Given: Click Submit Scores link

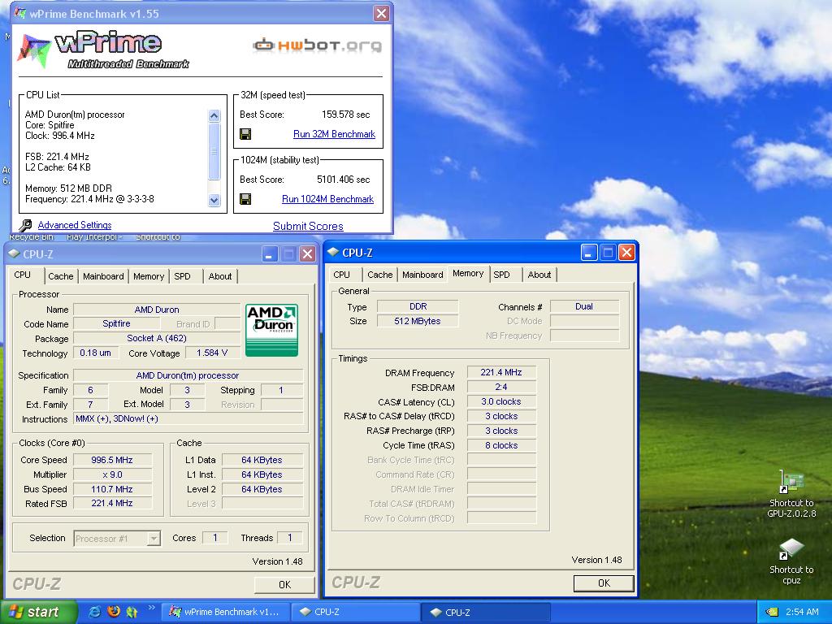Looking at the screenshot, I should pyautogui.click(x=308, y=226).
